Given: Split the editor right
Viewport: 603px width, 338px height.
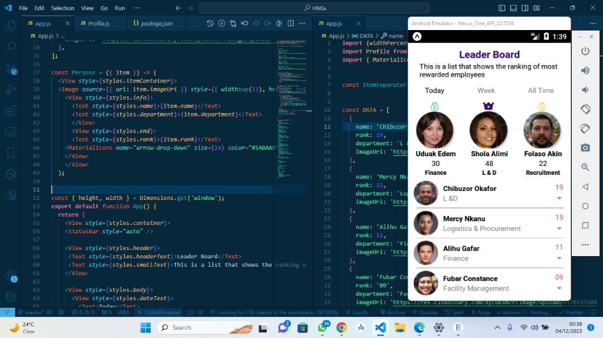Looking at the screenshot, I should click(x=291, y=23).
